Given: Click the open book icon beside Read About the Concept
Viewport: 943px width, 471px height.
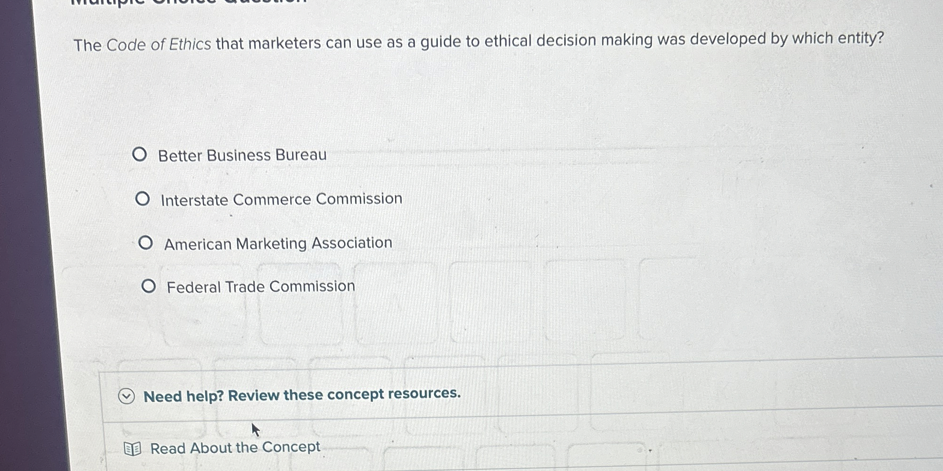Looking at the screenshot, I should (x=132, y=447).
